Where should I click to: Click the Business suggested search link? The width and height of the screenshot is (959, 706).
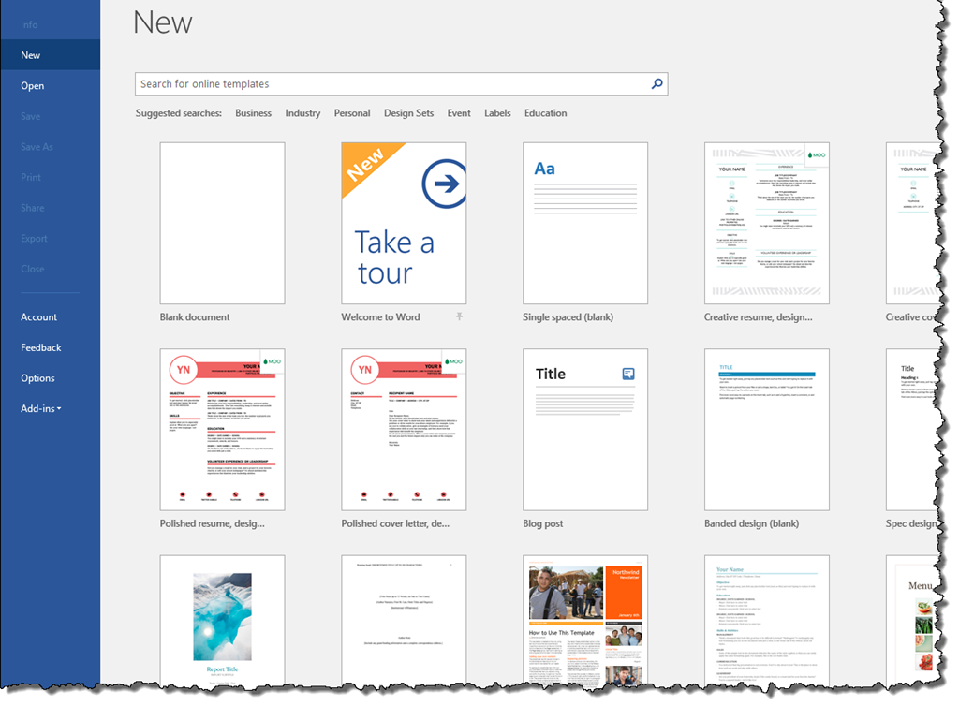coord(253,113)
